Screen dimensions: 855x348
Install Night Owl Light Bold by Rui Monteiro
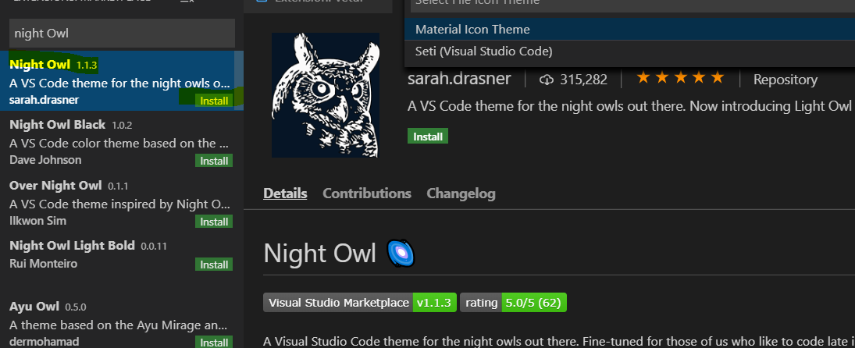[214, 265]
